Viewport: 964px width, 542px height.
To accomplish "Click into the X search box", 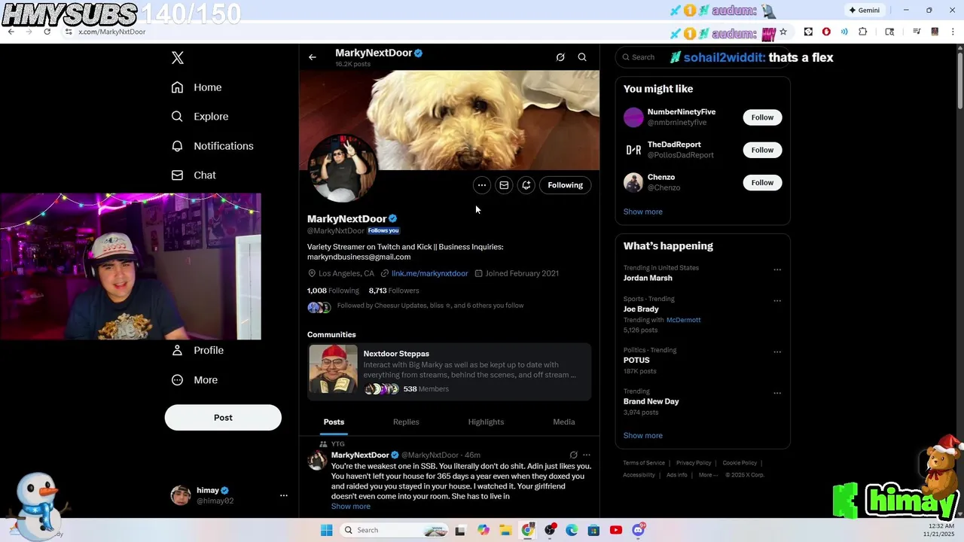I will (x=702, y=57).
